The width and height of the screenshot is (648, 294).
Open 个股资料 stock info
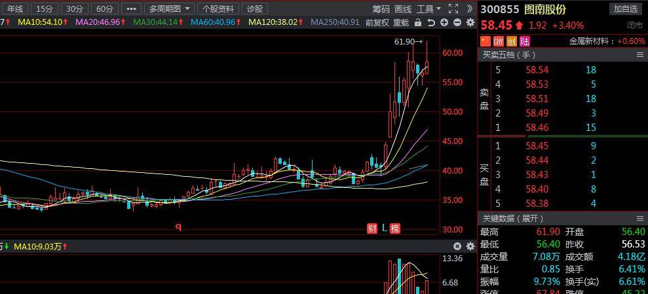(x=218, y=9)
